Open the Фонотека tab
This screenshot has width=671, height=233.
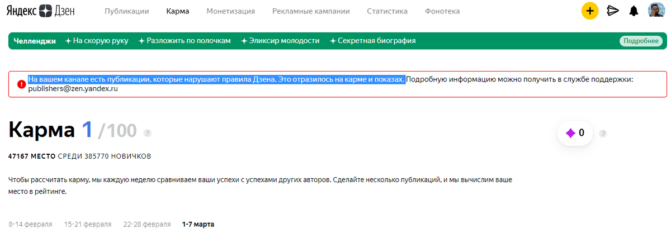[x=442, y=11]
